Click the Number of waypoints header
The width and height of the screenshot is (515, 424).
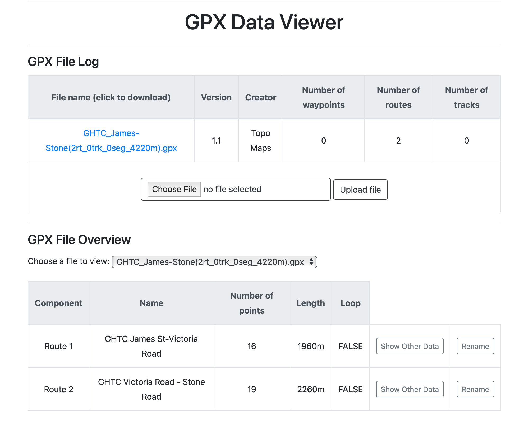click(x=323, y=97)
